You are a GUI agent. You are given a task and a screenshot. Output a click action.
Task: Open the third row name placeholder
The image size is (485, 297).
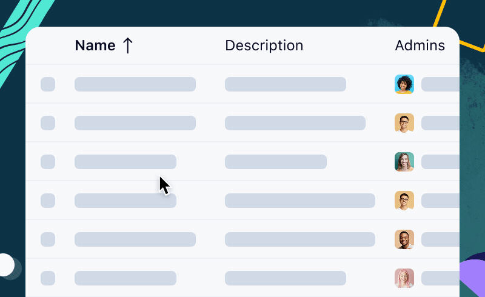point(125,162)
